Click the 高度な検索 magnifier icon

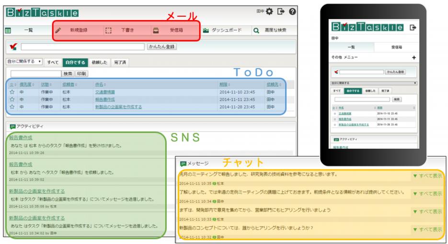pos(256,30)
